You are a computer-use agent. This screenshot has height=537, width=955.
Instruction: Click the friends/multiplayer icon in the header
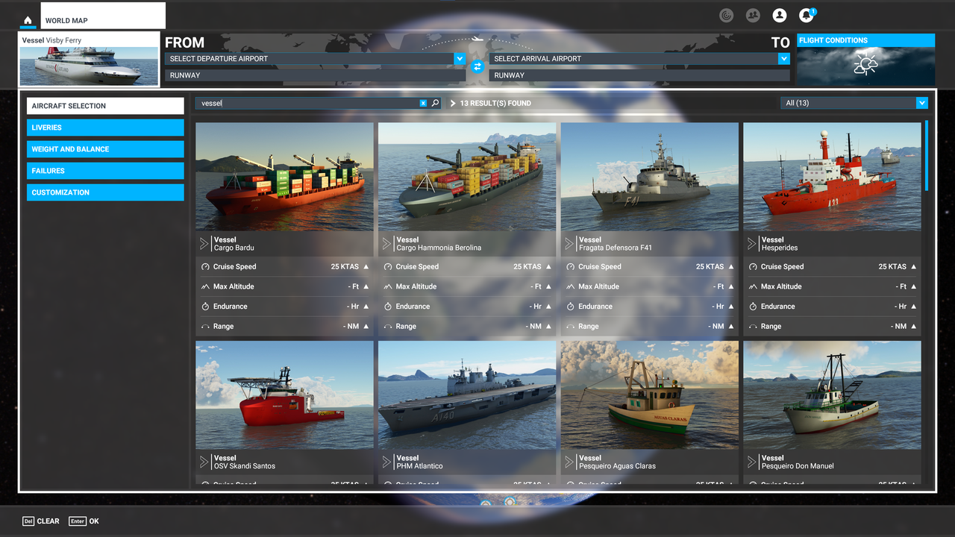pos(753,15)
